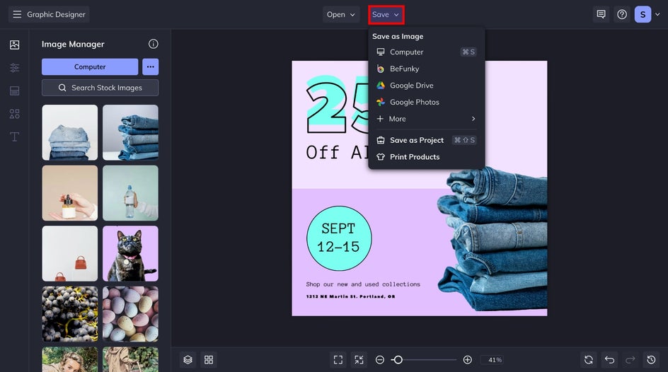Choose Save as Project
Image resolution: width=668 pixels, height=372 pixels.
click(x=426, y=140)
